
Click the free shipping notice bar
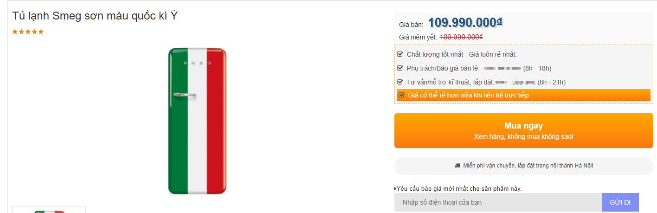[523, 166]
